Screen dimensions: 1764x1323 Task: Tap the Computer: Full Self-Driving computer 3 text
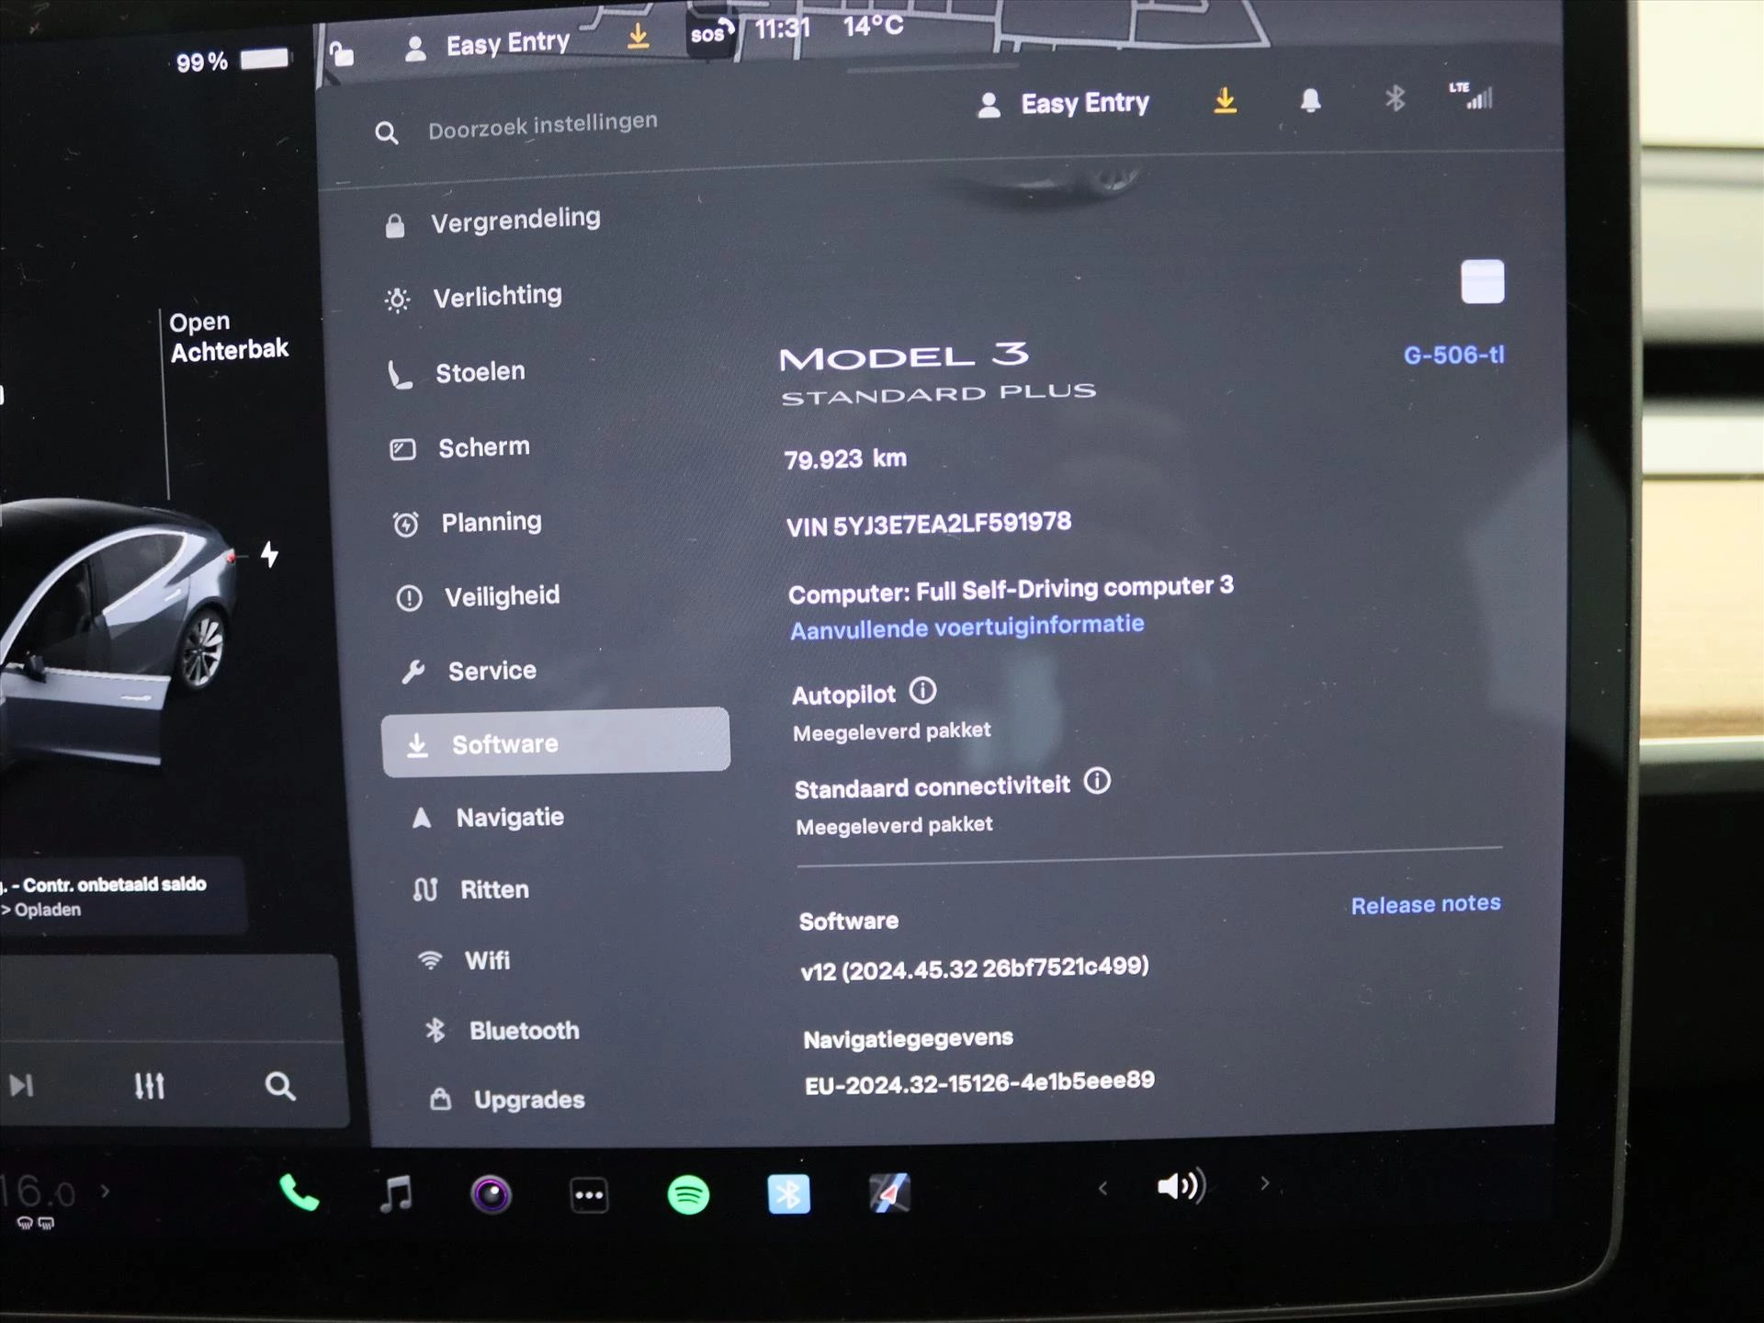[x=1011, y=590]
